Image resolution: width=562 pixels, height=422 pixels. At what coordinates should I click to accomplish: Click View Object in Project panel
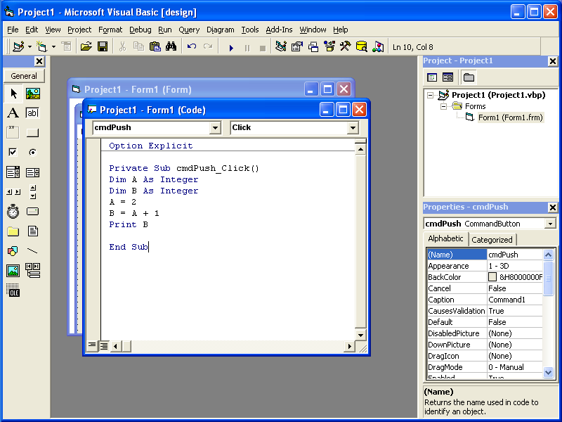(x=447, y=77)
